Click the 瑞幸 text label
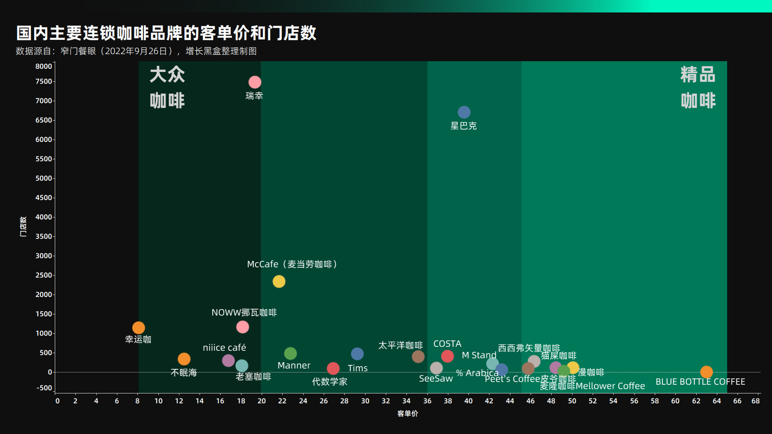The width and height of the screenshot is (772, 434). [254, 96]
